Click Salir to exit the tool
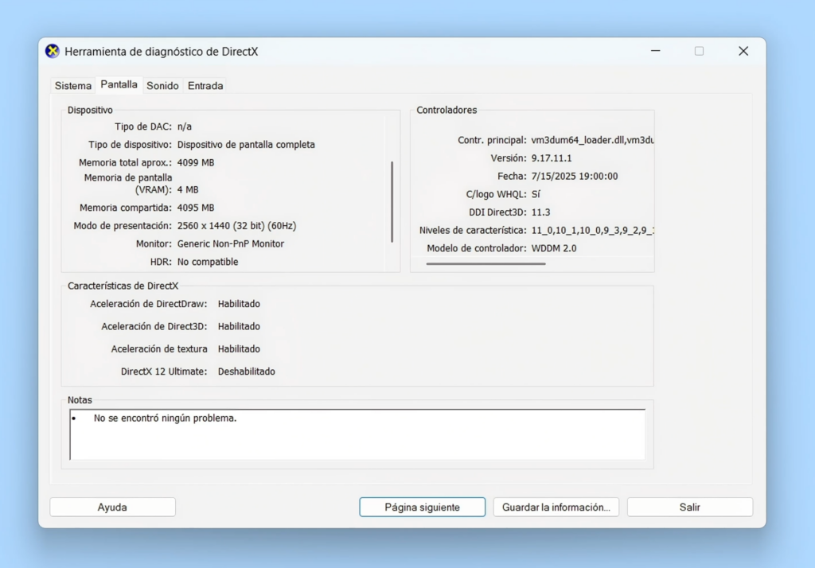This screenshot has width=815, height=568. click(x=689, y=507)
